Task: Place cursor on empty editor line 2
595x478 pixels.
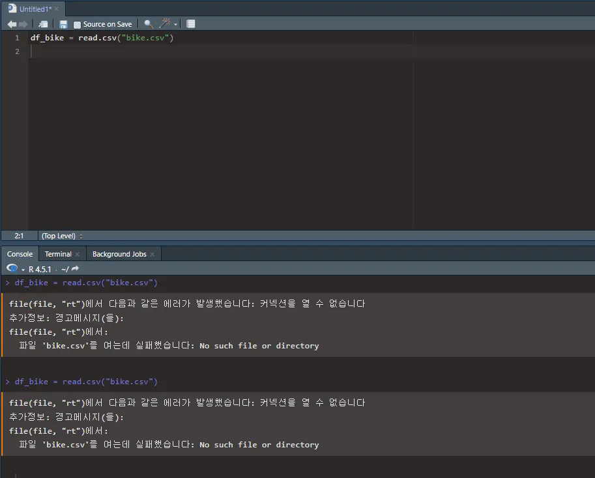Action: coord(311,51)
